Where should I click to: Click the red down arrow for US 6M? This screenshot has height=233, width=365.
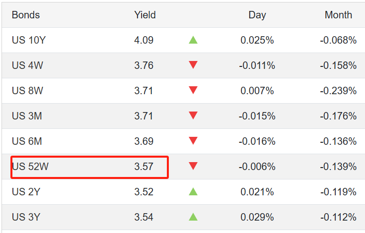pyautogui.click(x=193, y=141)
